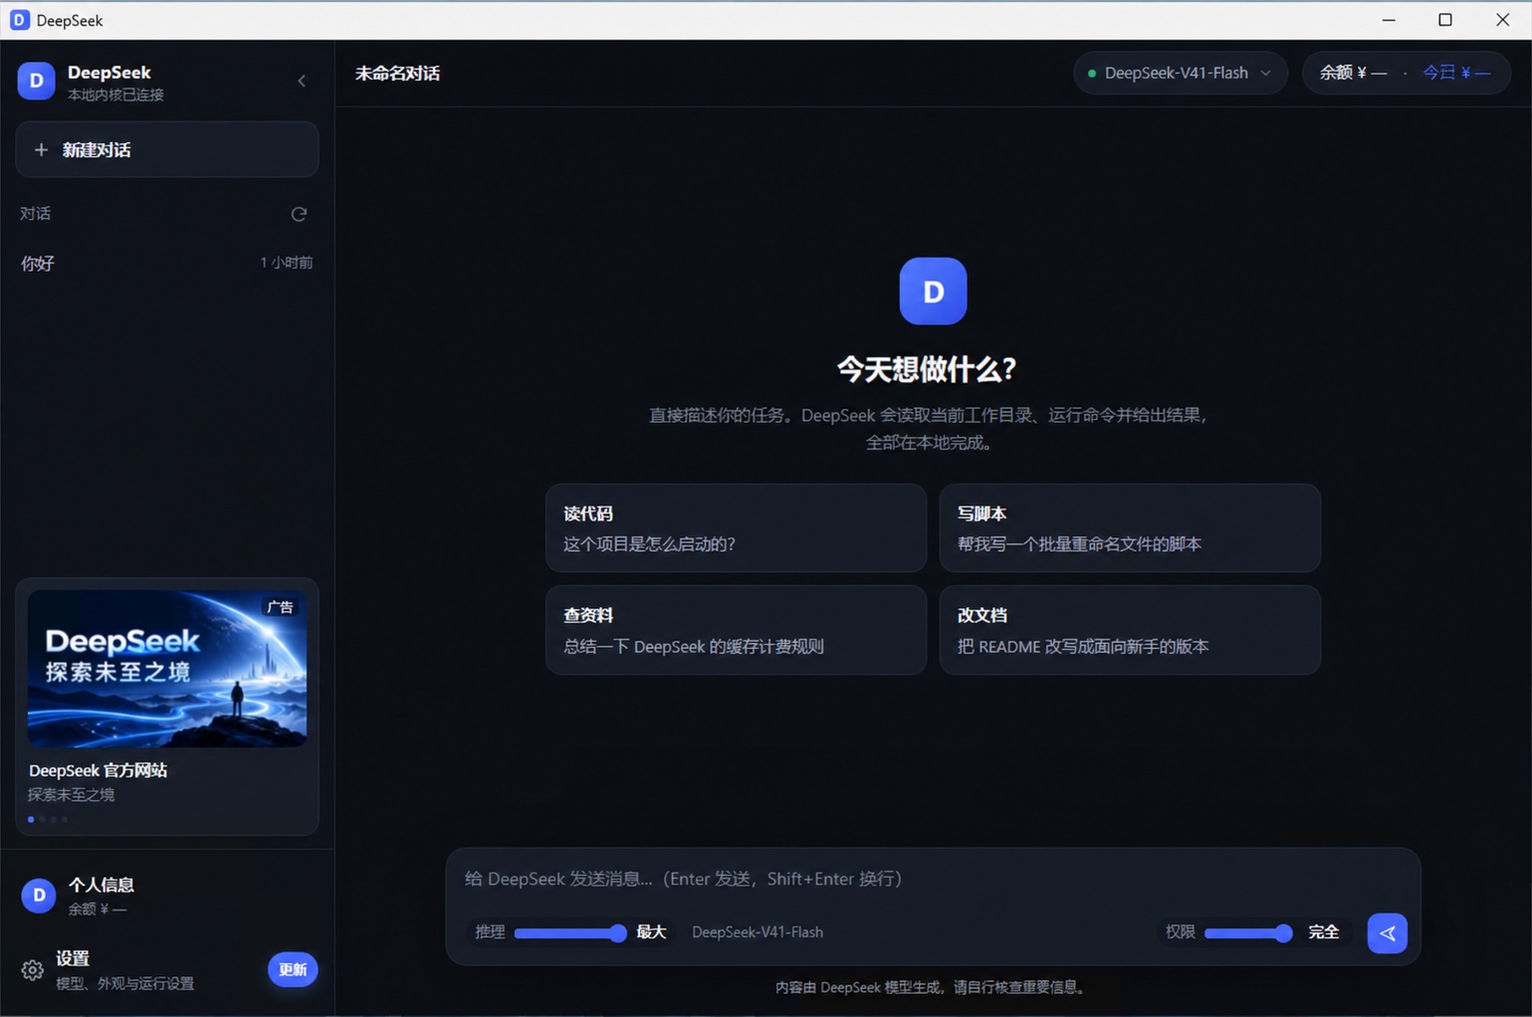Minimize the DeepSeek window
The width and height of the screenshot is (1532, 1017).
[x=1389, y=20]
